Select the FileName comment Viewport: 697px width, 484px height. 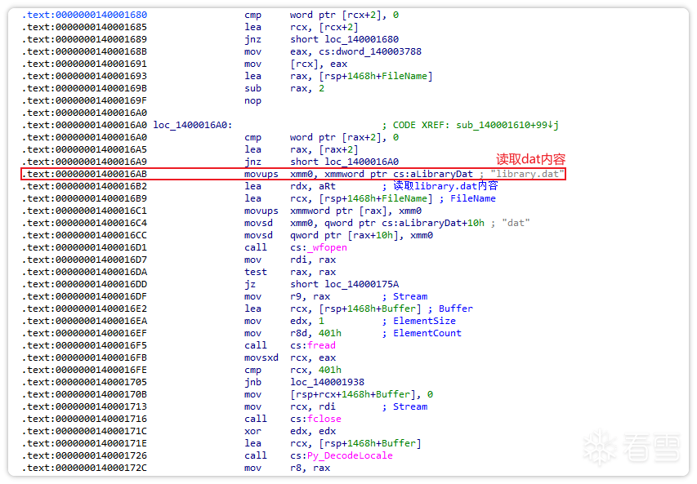(472, 198)
